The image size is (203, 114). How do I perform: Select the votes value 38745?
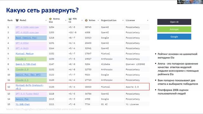88,27
